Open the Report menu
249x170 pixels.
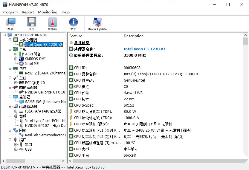coord(28,12)
